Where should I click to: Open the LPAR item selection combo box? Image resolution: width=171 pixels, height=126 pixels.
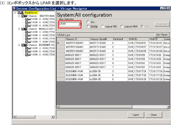(x=80, y=24)
